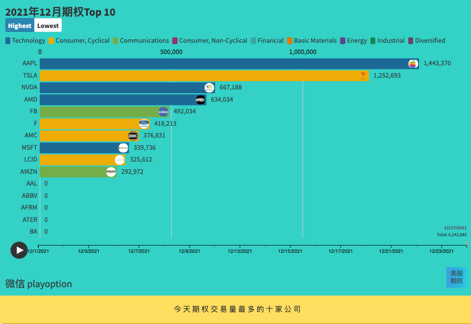Click the ABBV axis label
The image size is (471, 324).
(x=30, y=196)
